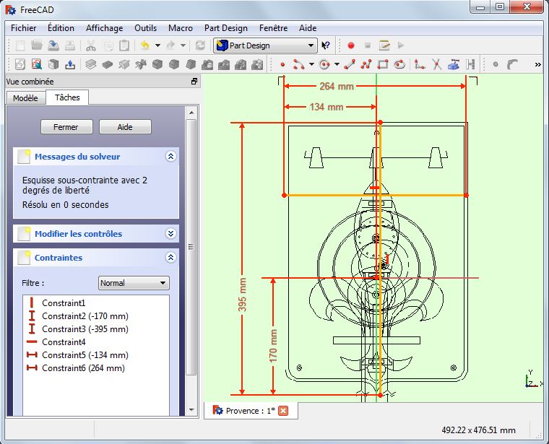Select the Create line tool
The height and width of the screenshot is (444, 549).
(350, 64)
